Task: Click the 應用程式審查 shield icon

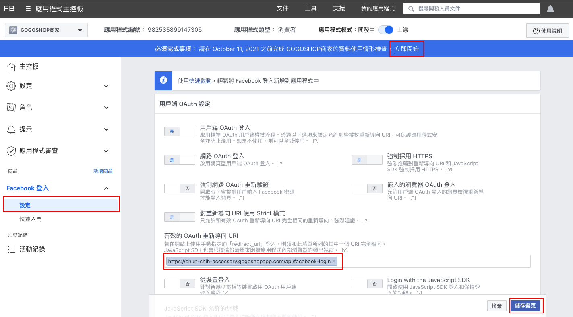Action: tap(11, 151)
